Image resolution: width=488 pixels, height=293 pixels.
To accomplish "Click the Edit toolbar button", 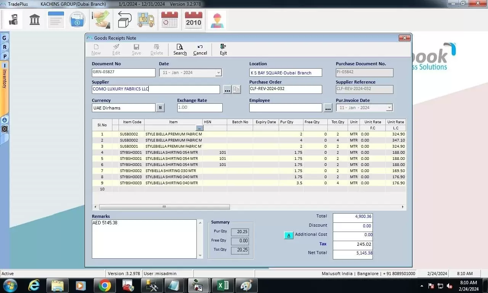I will [x=116, y=50].
